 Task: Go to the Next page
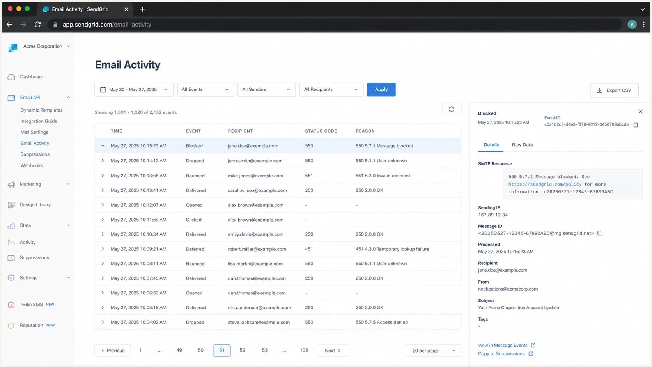click(x=333, y=351)
